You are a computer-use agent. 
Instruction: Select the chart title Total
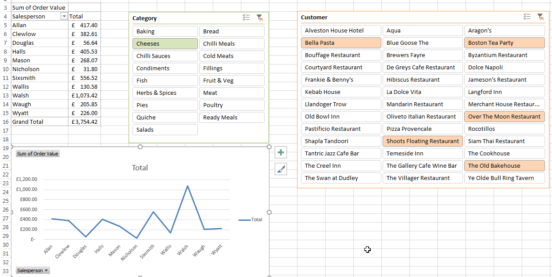140,168
